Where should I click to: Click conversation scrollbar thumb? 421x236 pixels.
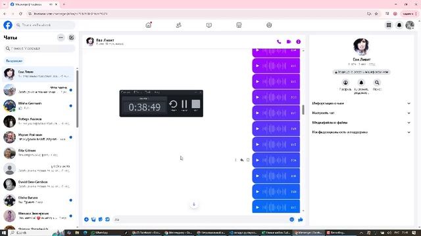pos(303,109)
